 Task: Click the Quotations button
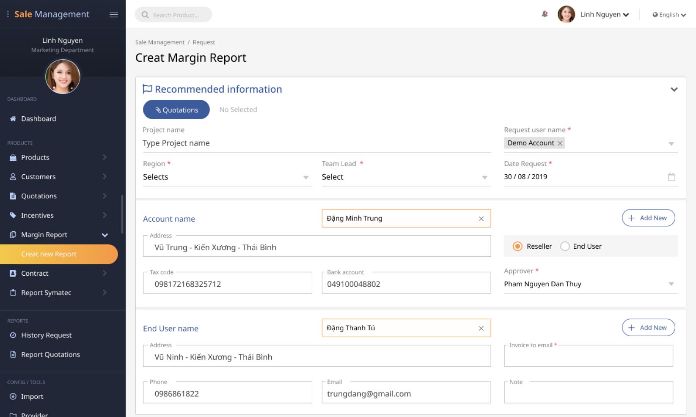[176, 110]
